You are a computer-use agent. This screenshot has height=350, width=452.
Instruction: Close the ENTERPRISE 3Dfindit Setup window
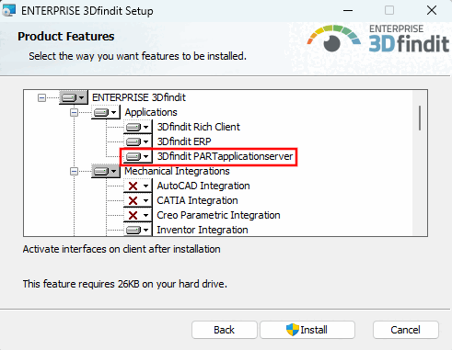click(432, 11)
